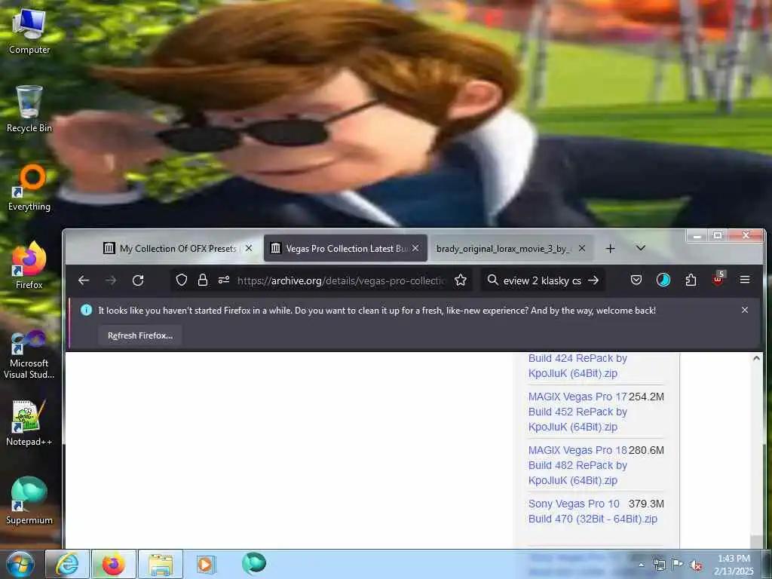Open the taskbar clock showing 1:43 PM
The height and width of the screenshot is (579, 772).
pos(734,565)
